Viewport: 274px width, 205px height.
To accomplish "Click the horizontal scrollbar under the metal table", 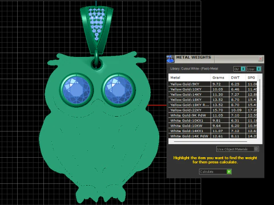I will 210,141.
